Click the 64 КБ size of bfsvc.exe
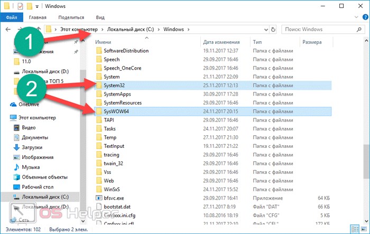This screenshot has width=370, height=234. [323, 198]
